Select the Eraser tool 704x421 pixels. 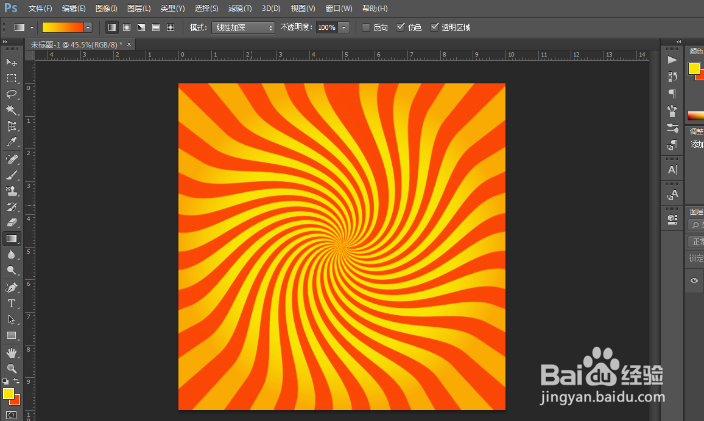click(x=12, y=223)
